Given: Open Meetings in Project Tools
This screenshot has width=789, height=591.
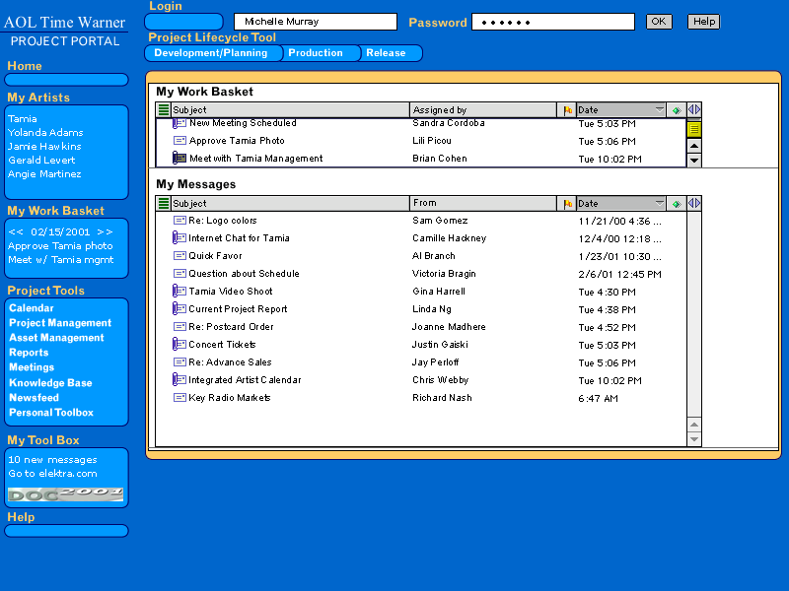Looking at the screenshot, I should click(32, 367).
